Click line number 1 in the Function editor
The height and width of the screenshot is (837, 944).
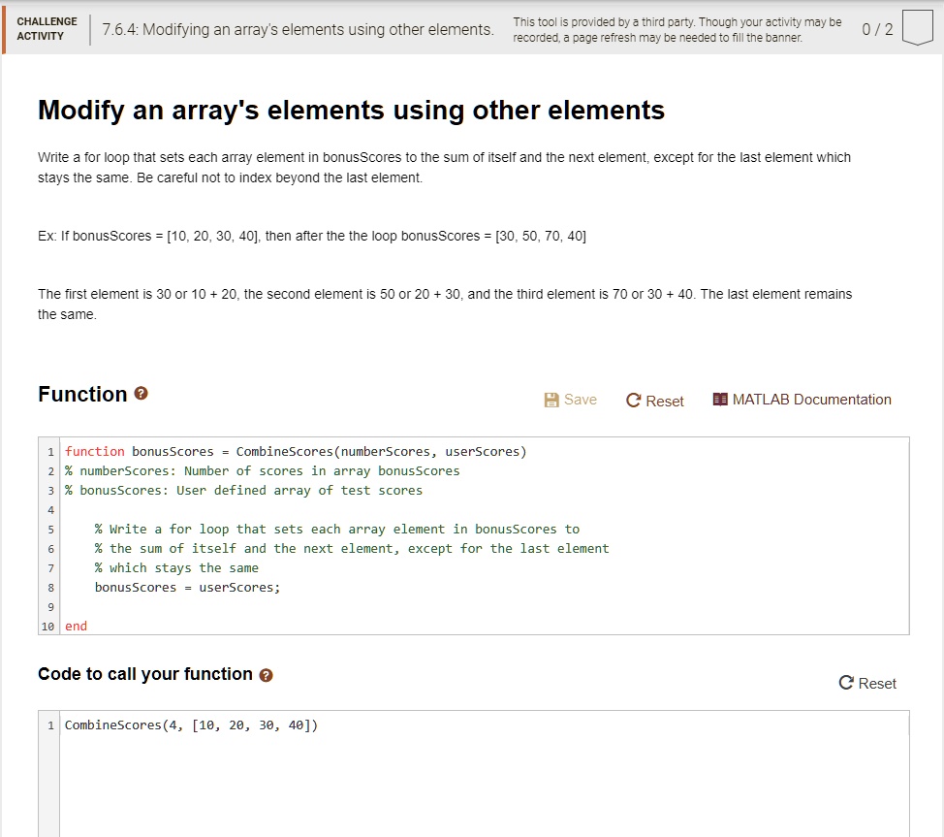(x=50, y=451)
